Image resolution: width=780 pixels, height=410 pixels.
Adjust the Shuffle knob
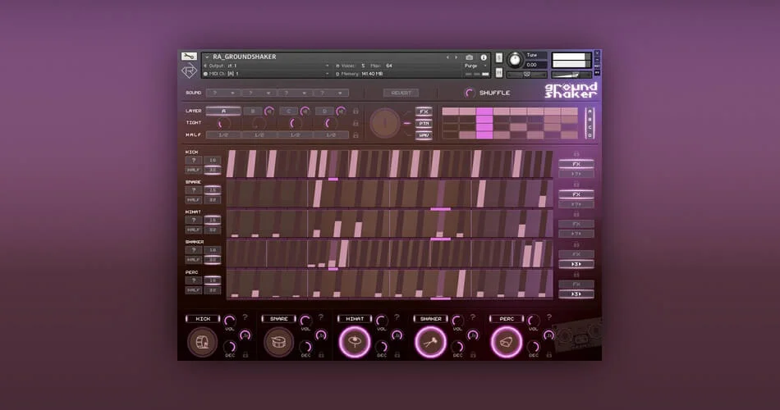pos(469,93)
